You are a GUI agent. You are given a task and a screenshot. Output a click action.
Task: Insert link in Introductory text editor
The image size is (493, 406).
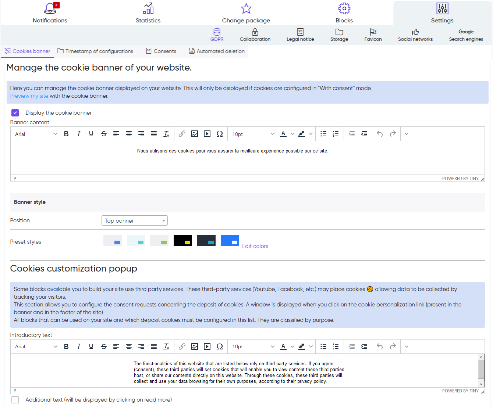182,346
